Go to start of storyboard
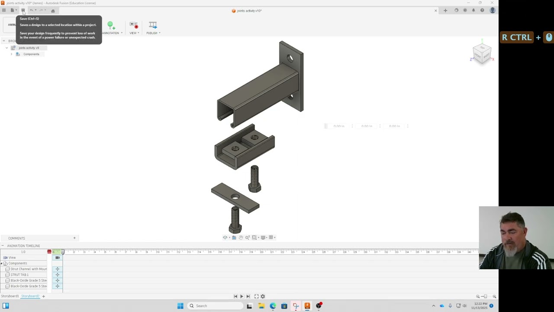This screenshot has width=554, height=312. click(235, 296)
